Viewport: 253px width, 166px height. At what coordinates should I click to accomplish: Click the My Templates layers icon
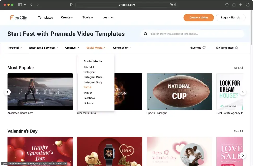click(237, 48)
